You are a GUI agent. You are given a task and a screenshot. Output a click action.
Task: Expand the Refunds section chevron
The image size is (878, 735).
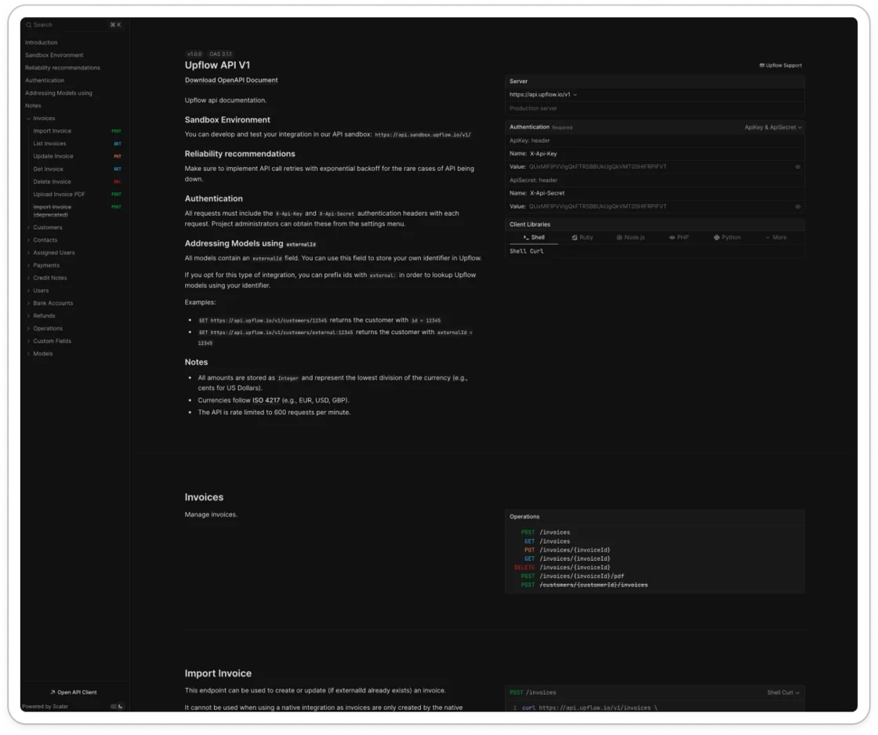pos(28,316)
